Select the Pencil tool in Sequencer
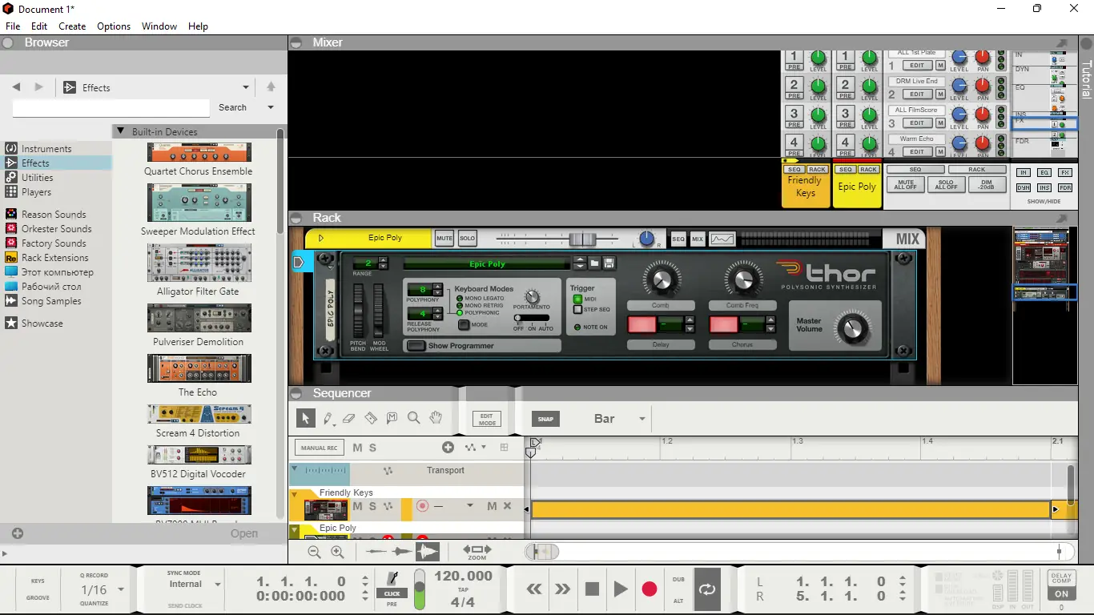This screenshot has width=1094, height=615. [328, 418]
